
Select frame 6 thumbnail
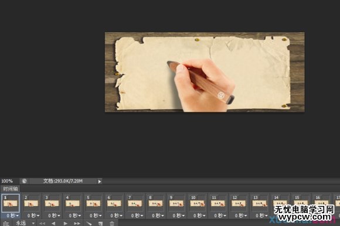coord(114,203)
